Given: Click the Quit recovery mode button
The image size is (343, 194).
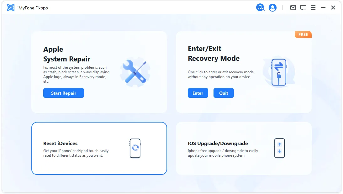Looking at the screenshot, I should [x=224, y=93].
